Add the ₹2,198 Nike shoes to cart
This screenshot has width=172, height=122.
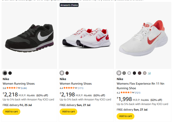pos(68,112)
